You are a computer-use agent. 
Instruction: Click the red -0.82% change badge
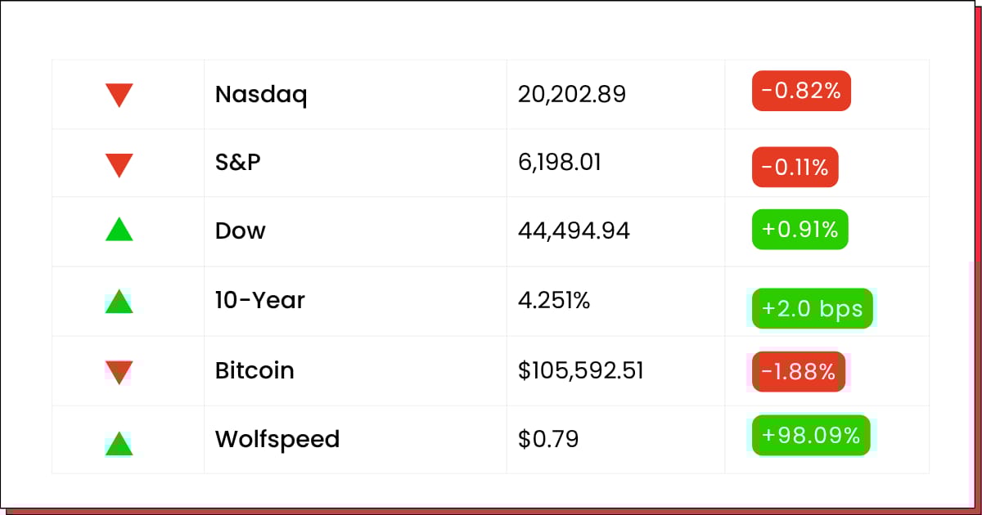pyautogui.click(x=801, y=91)
